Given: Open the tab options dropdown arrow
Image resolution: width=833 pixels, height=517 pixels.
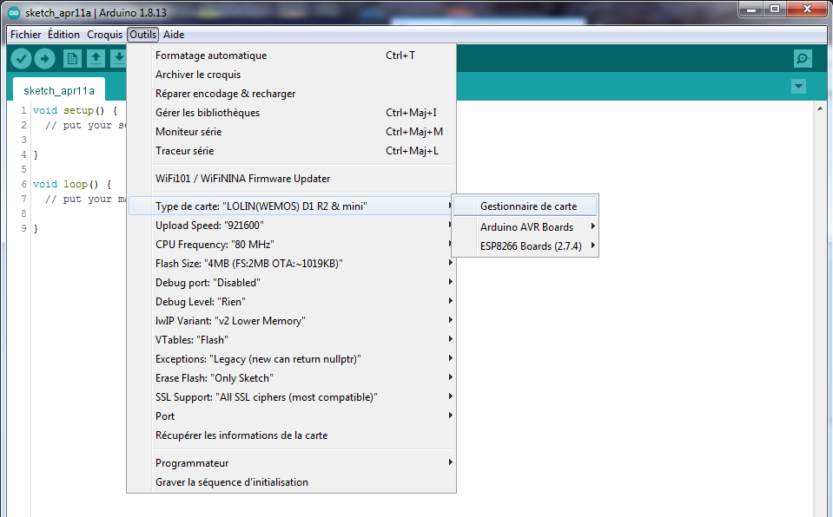Looking at the screenshot, I should pyautogui.click(x=798, y=86).
